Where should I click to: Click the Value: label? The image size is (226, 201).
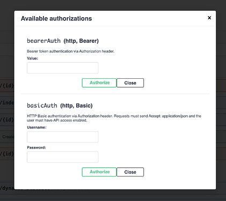(x=32, y=58)
